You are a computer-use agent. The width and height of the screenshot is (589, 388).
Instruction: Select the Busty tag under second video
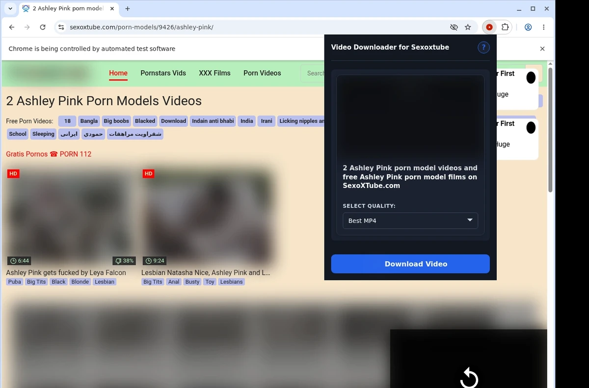pos(192,282)
